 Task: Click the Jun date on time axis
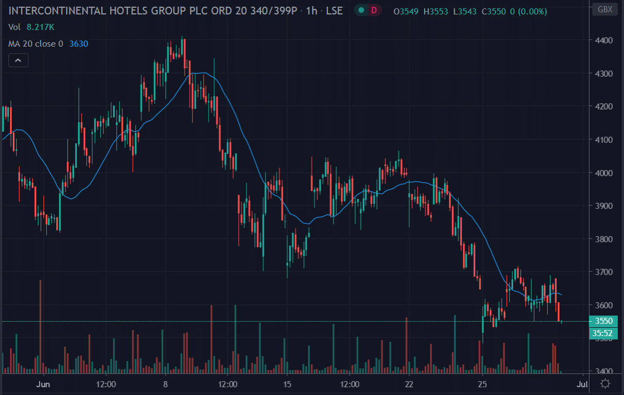[42, 384]
